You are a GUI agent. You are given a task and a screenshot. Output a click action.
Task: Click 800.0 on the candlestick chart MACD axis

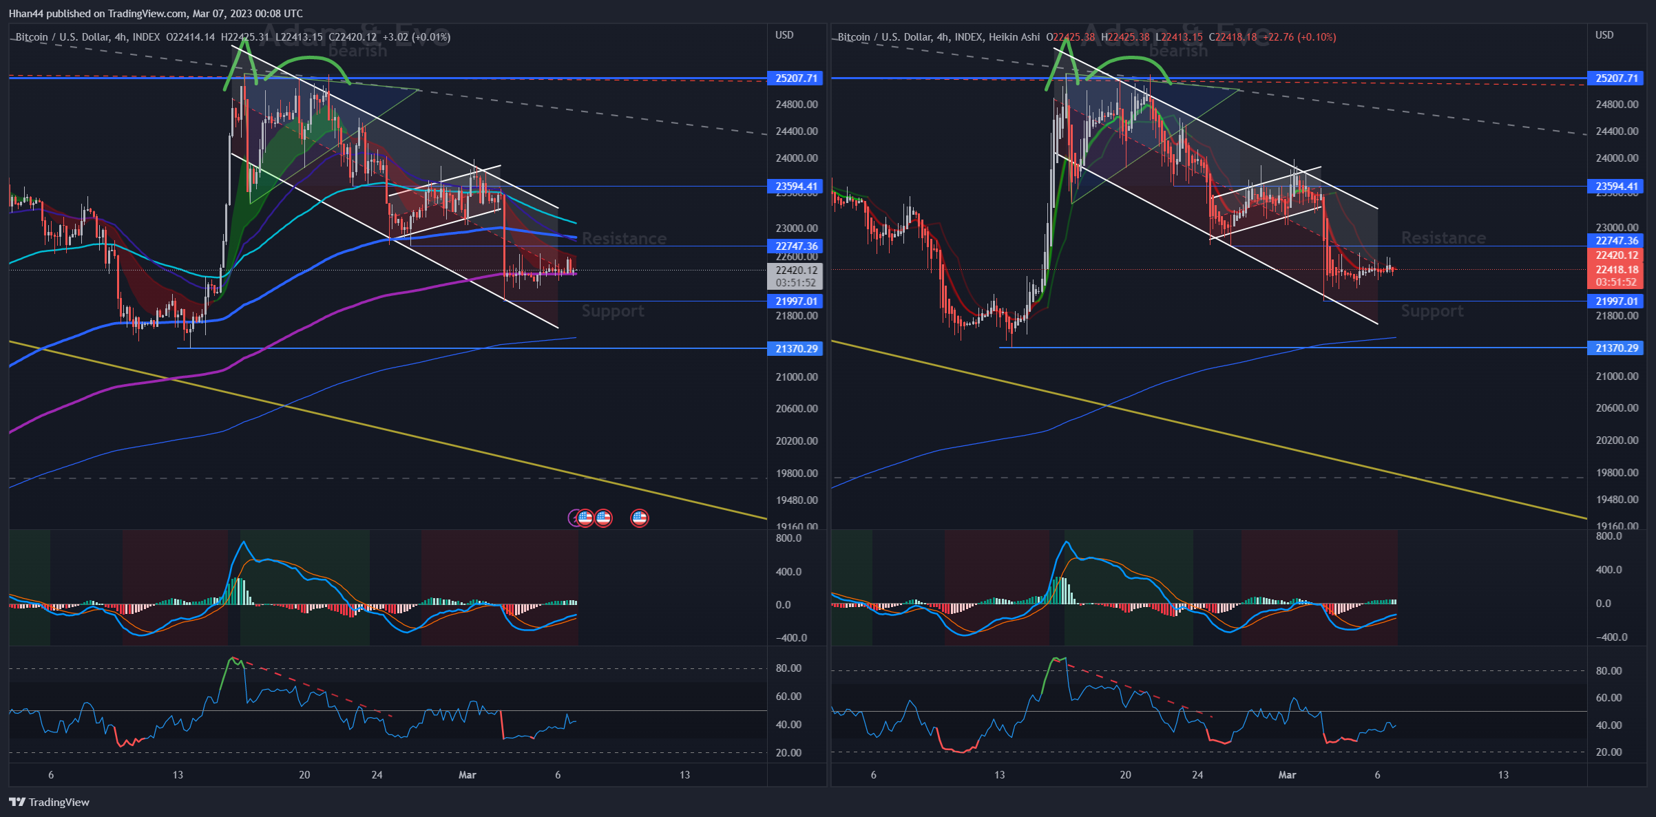click(788, 538)
